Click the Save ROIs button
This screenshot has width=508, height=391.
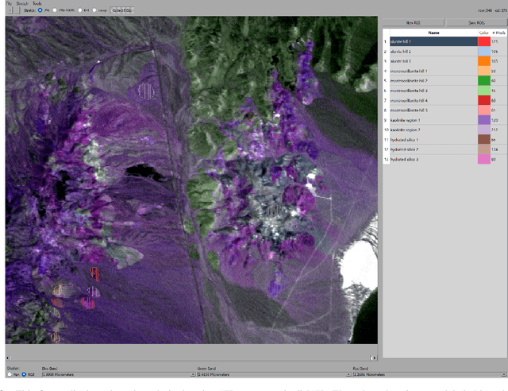[x=475, y=22]
